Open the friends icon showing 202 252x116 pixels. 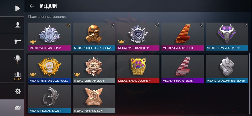(x=18, y=76)
